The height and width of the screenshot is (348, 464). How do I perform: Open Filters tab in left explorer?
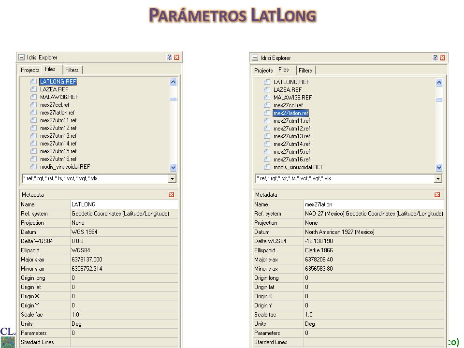72,70
